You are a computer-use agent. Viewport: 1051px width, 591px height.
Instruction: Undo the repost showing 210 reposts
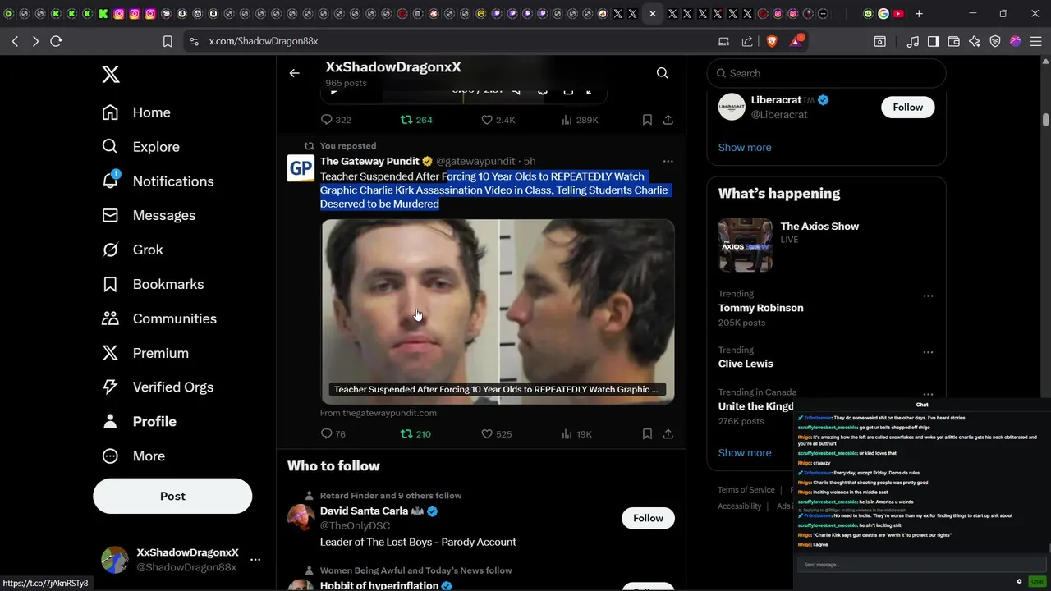[x=415, y=434]
